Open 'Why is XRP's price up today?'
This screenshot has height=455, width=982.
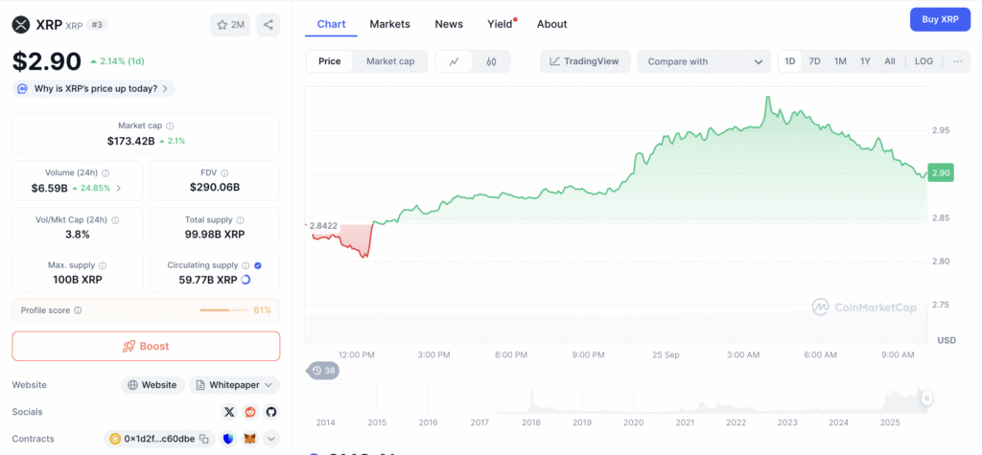click(x=94, y=89)
